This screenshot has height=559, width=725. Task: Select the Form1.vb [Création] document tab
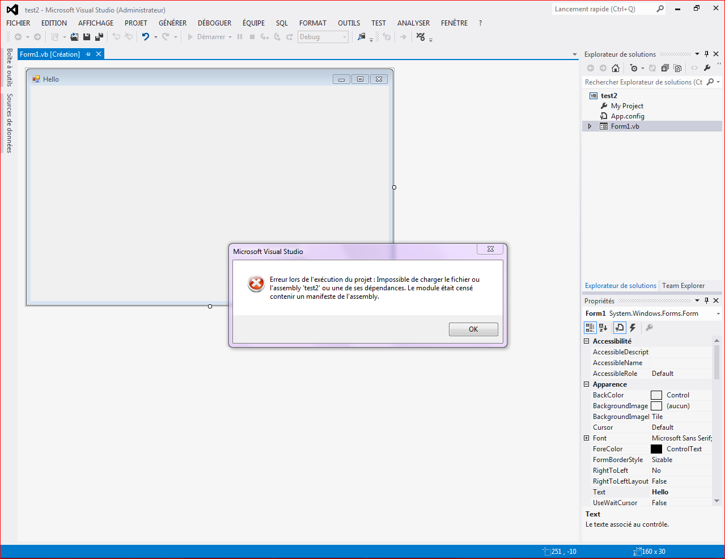50,54
